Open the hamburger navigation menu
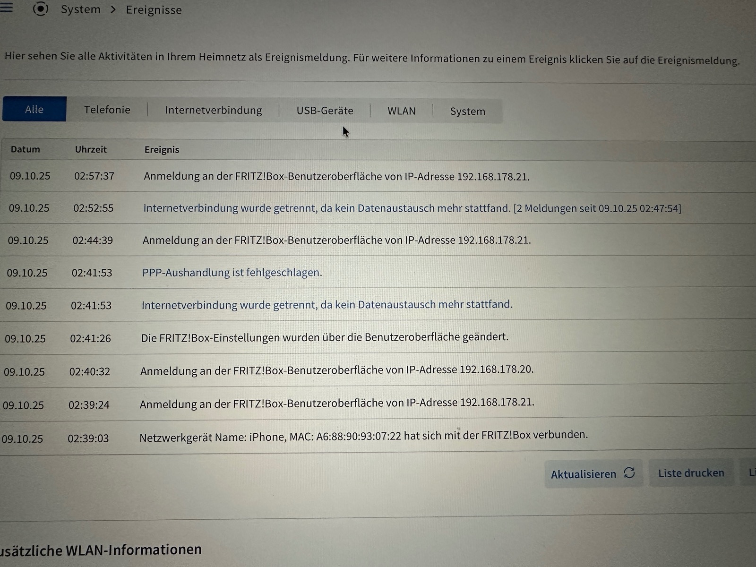Viewport: 756px width, 567px height. coord(7,8)
